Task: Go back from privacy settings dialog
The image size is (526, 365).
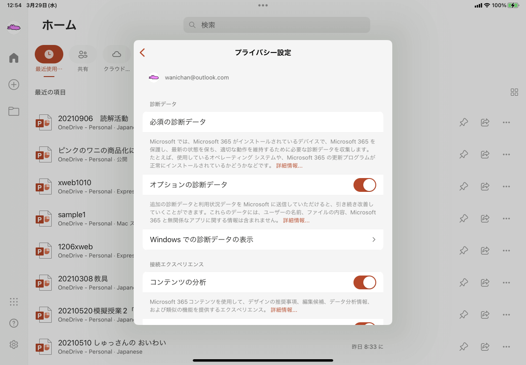Action: (x=142, y=53)
